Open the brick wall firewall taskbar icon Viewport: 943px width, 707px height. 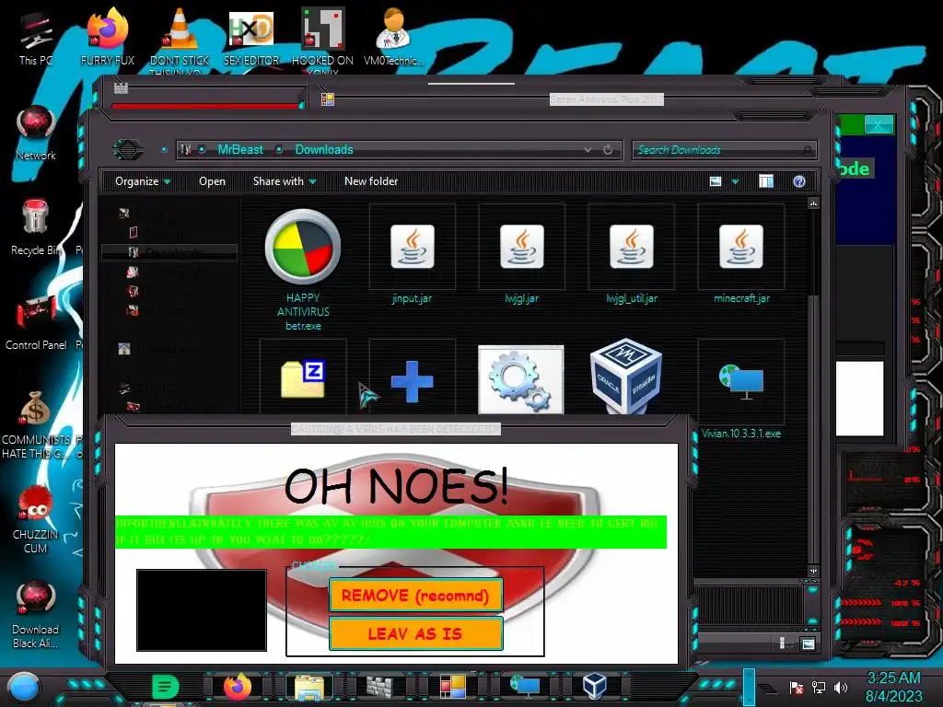[379, 687]
